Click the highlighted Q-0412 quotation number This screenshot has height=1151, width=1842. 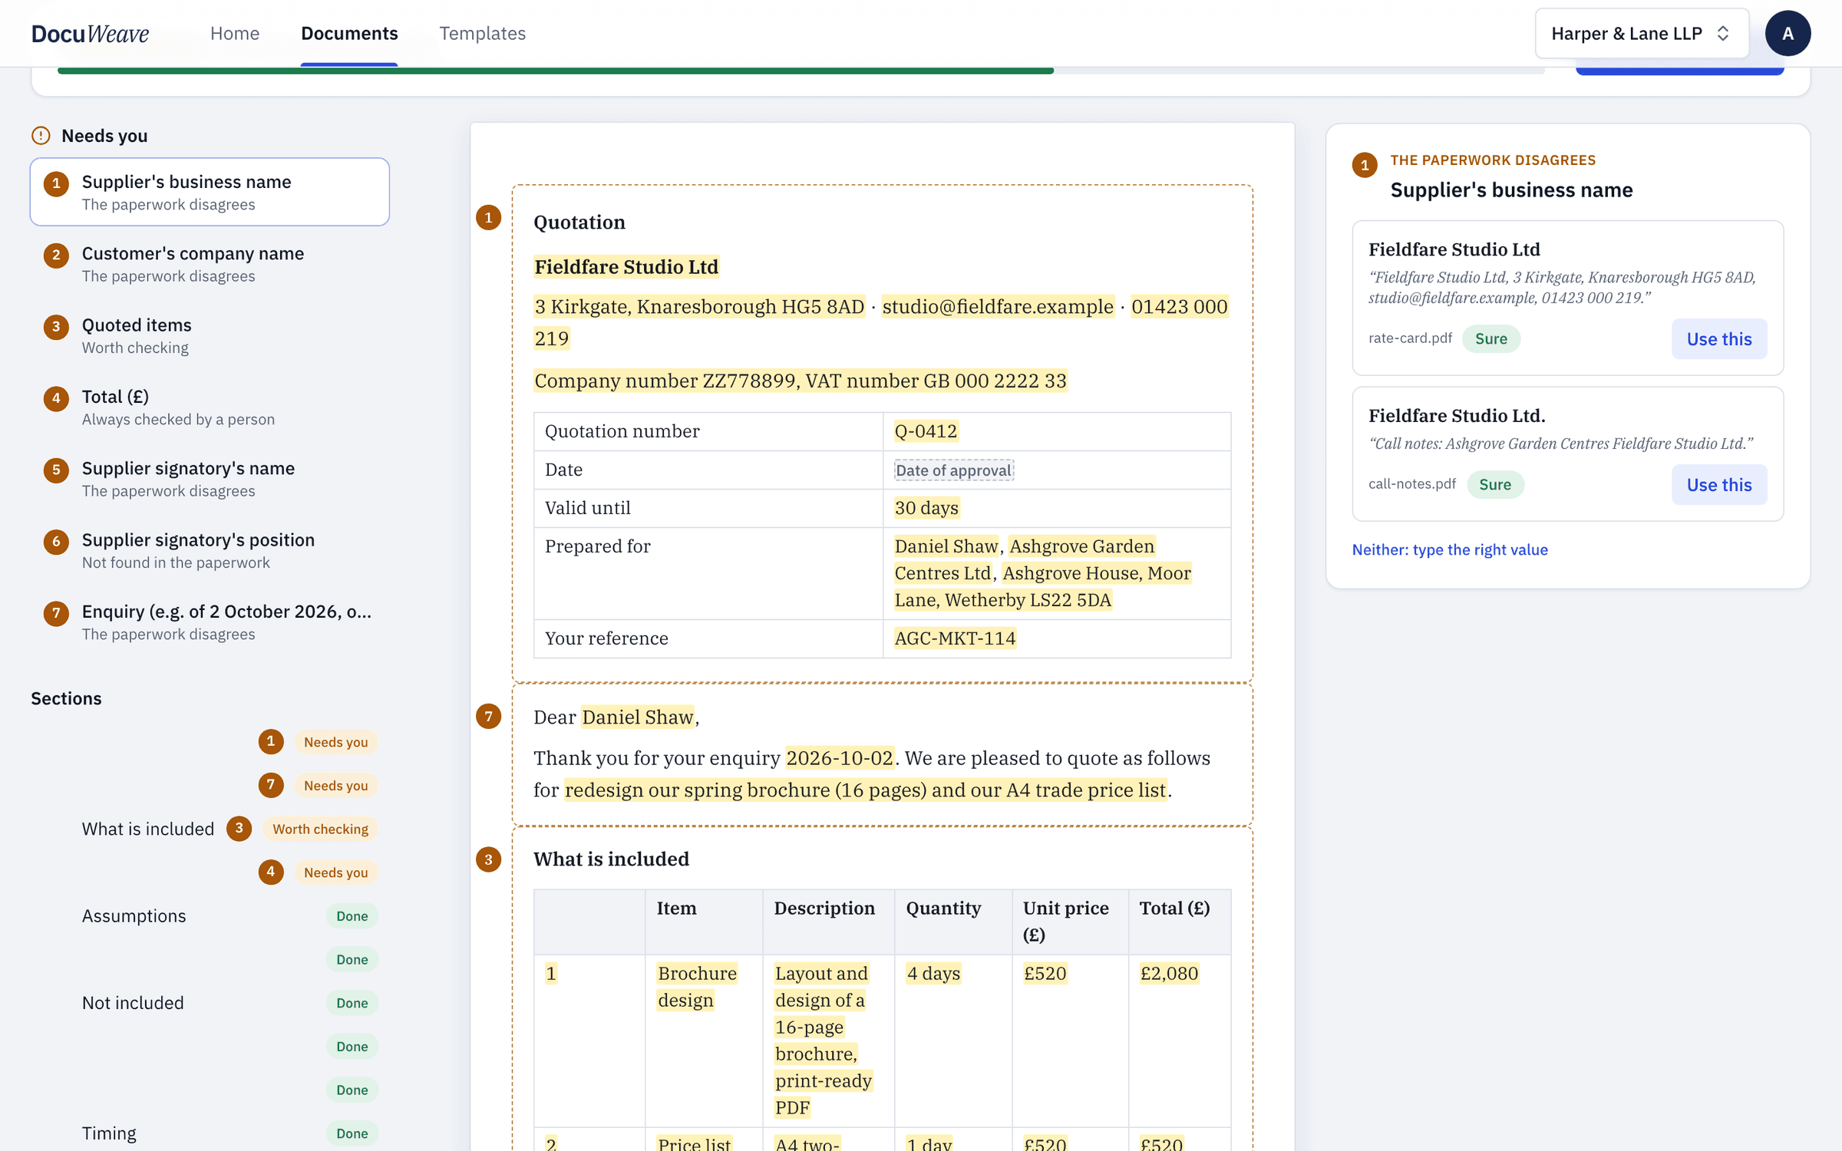[926, 430]
